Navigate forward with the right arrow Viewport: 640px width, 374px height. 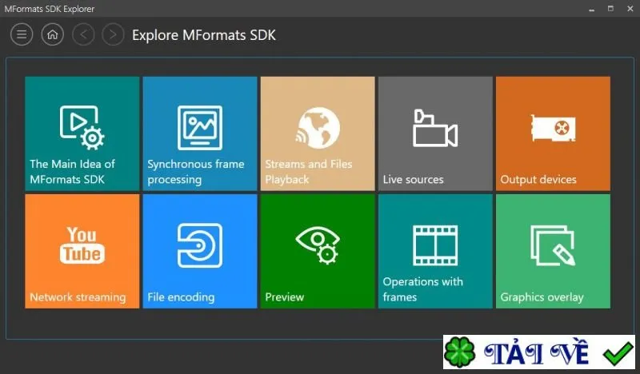(113, 34)
